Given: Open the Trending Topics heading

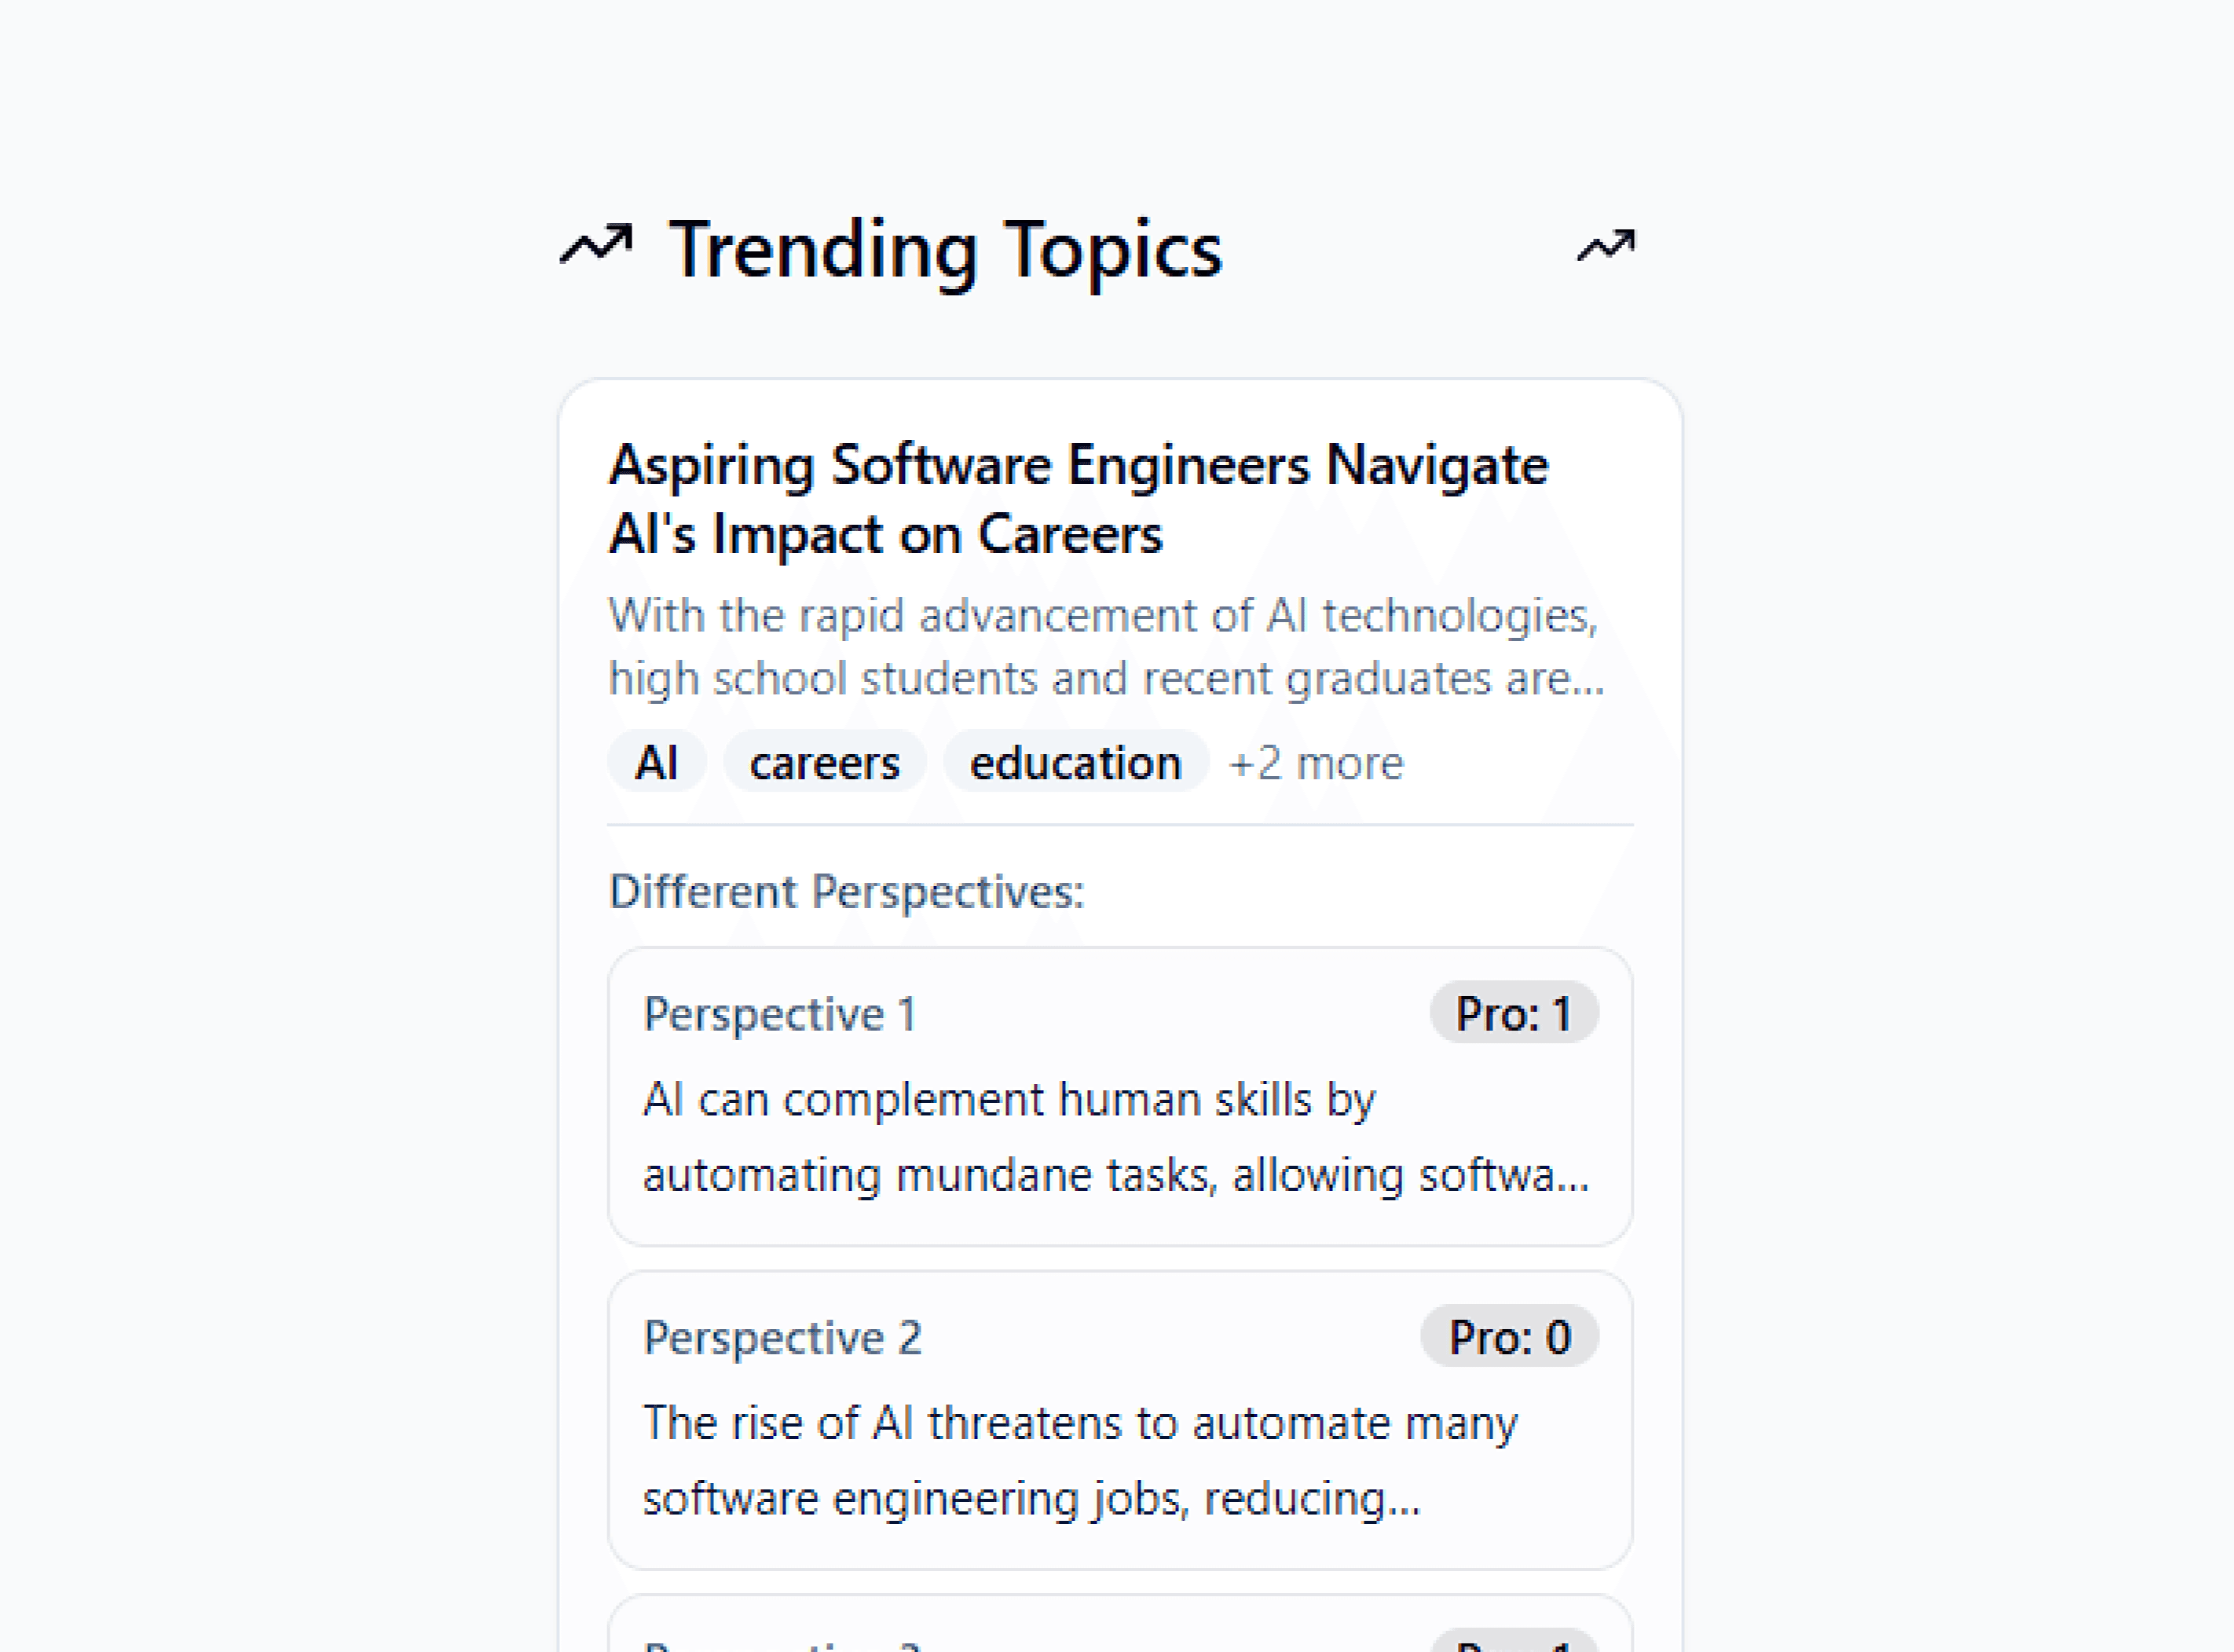Looking at the screenshot, I should 945,249.
